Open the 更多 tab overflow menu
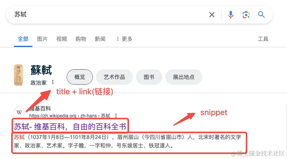This screenshot has height=159, width=287. point(124,39)
